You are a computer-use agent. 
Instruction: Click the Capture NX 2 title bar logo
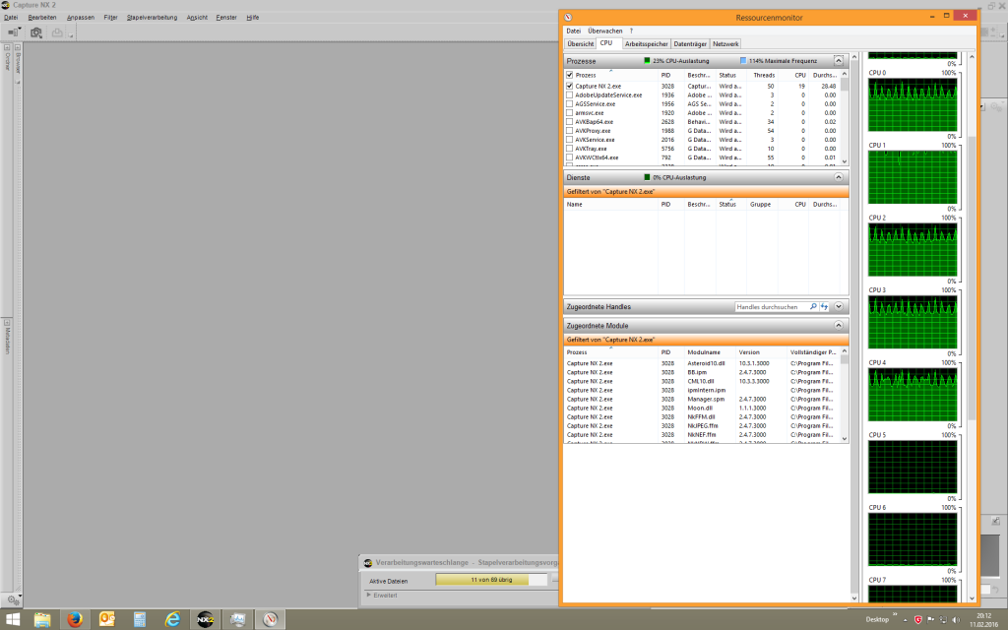(x=5, y=5)
